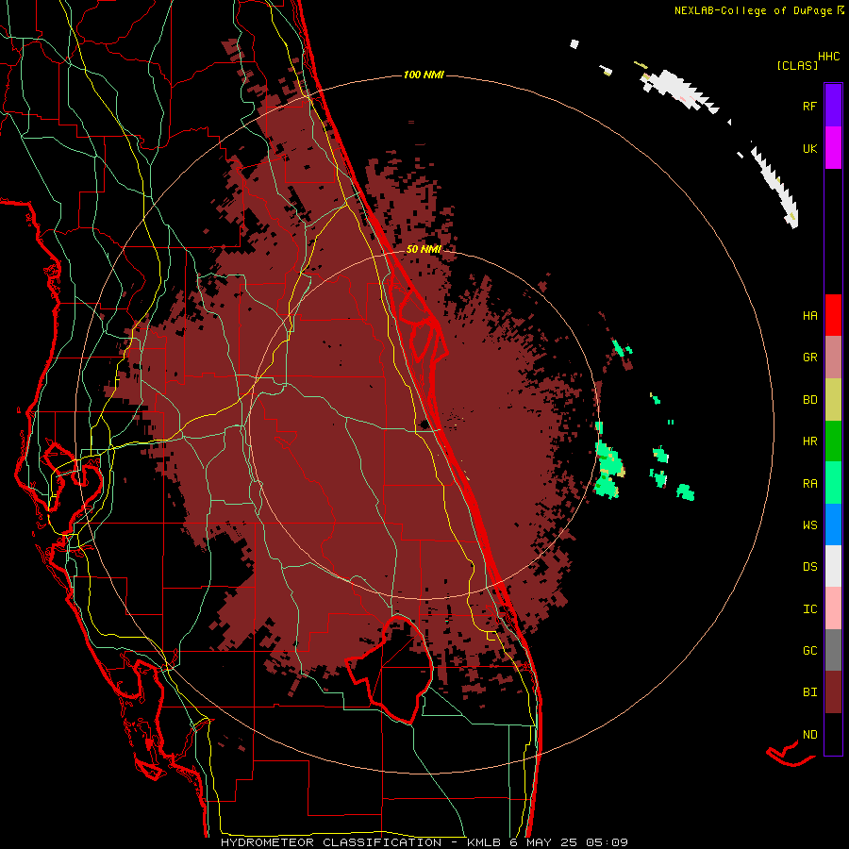Click the WS legend label
The height and width of the screenshot is (849, 849).
(x=809, y=525)
